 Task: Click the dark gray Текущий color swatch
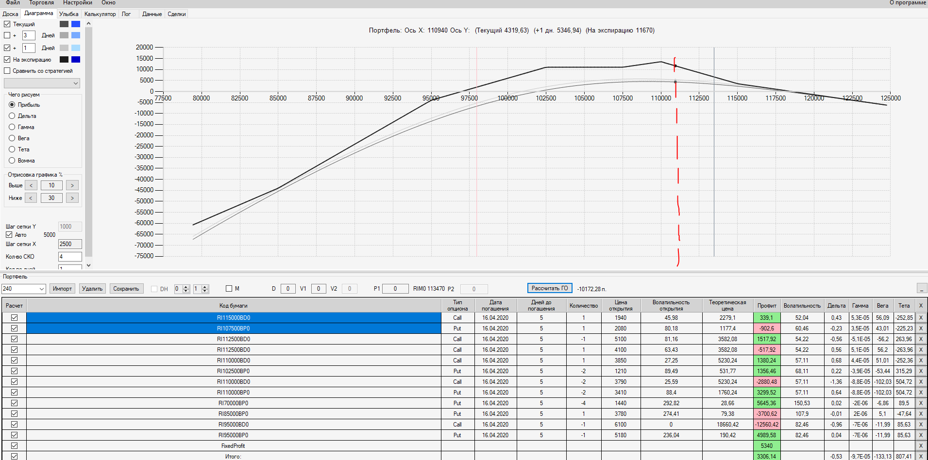[64, 24]
